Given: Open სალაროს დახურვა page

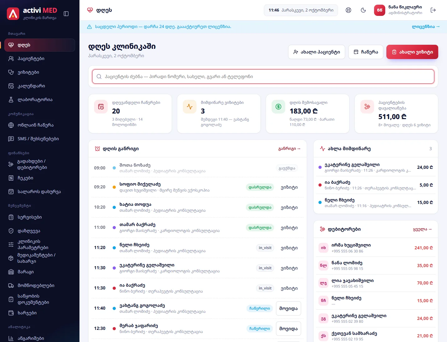Looking at the screenshot, I should click(x=40, y=192).
